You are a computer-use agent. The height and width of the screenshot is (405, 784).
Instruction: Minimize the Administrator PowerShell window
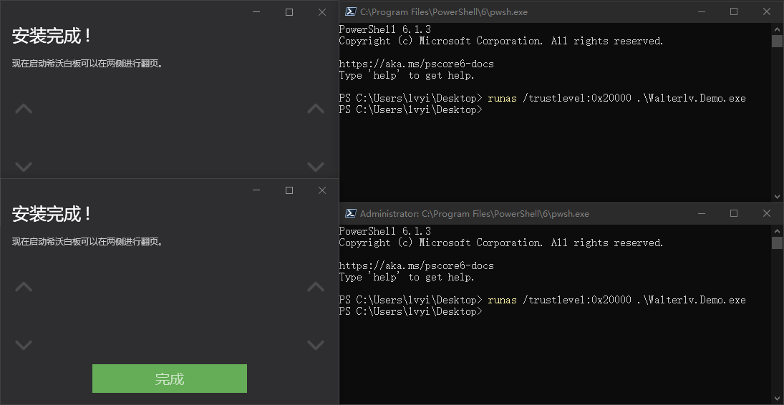(x=701, y=213)
